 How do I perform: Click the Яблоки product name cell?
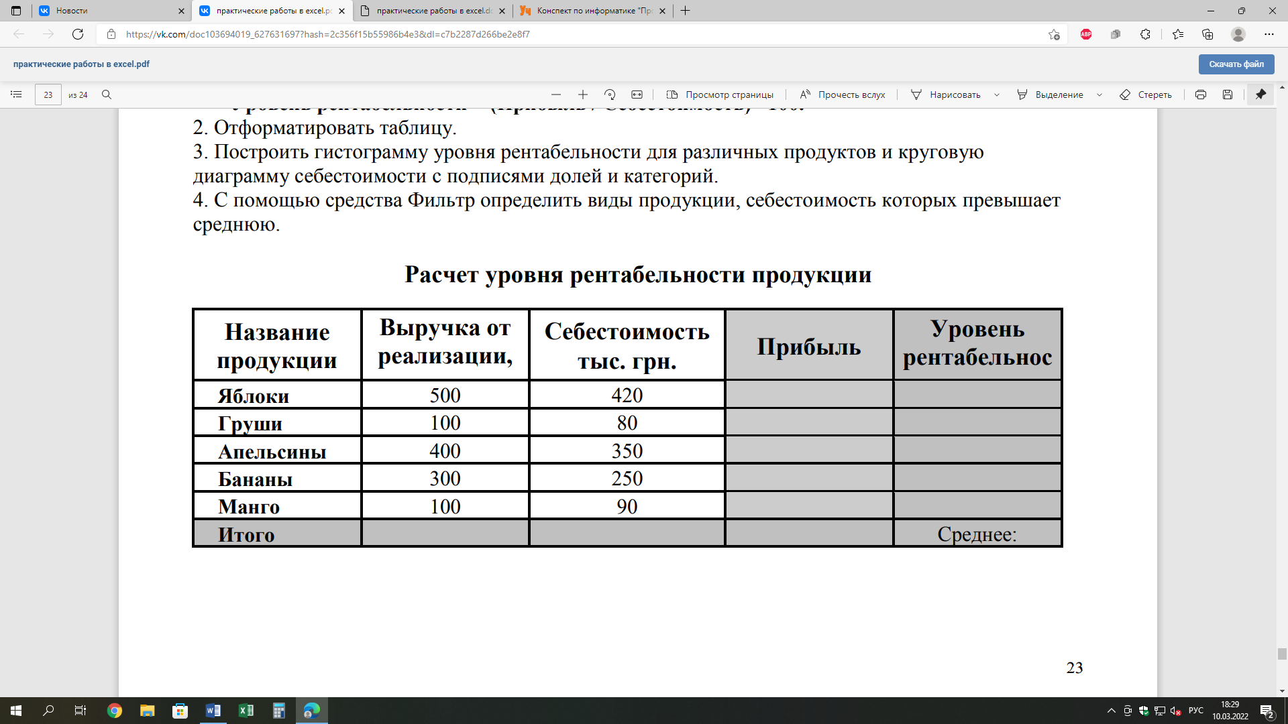tap(277, 396)
